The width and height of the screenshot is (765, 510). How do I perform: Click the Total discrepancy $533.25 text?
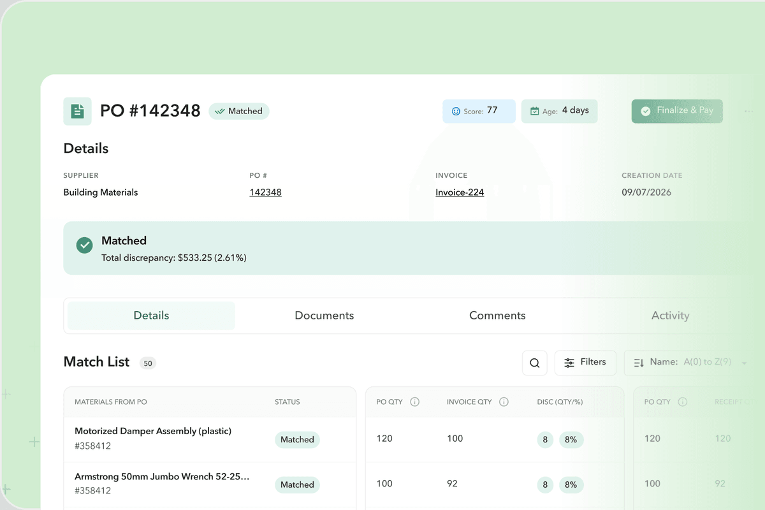[x=174, y=258]
